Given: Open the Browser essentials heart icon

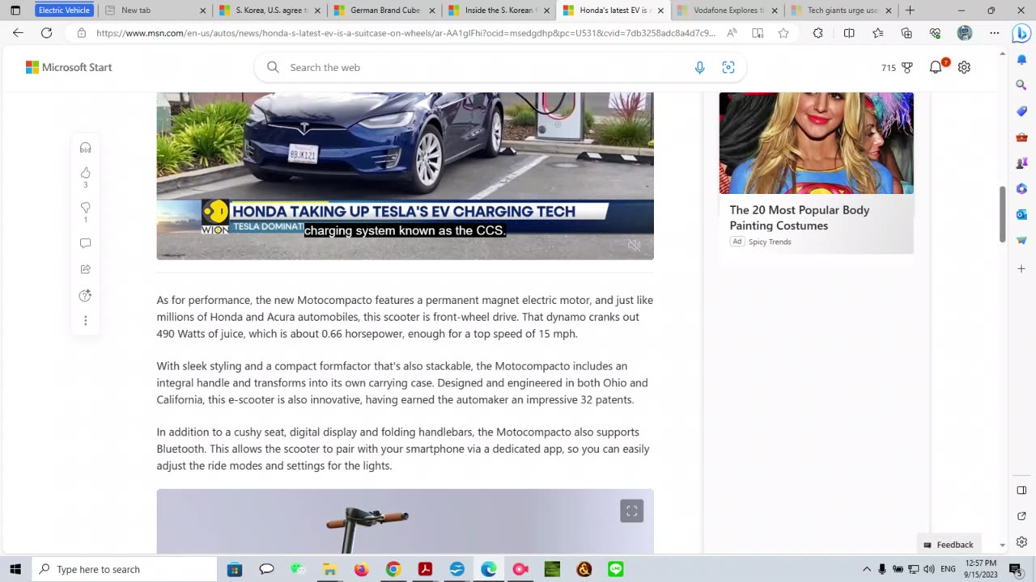Looking at the screenshot, I should (x=936, y=33).
